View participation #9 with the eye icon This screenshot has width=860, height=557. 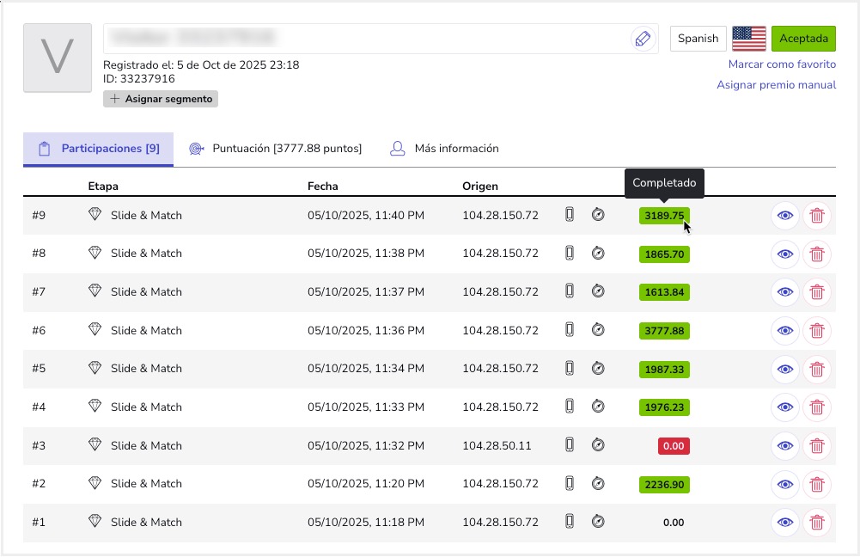point(784,216)
